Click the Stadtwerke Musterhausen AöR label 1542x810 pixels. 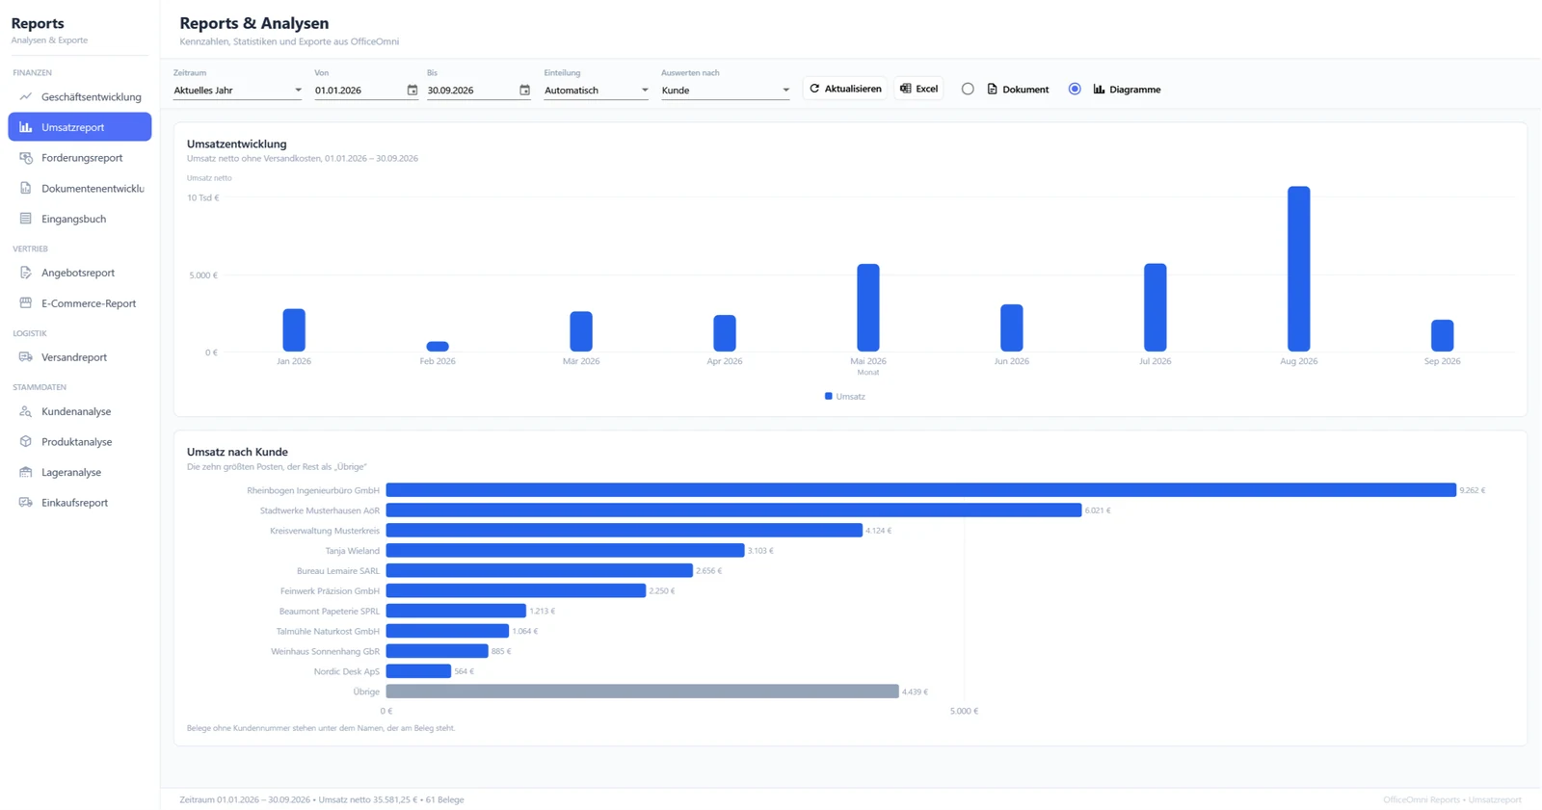(320, 510)
